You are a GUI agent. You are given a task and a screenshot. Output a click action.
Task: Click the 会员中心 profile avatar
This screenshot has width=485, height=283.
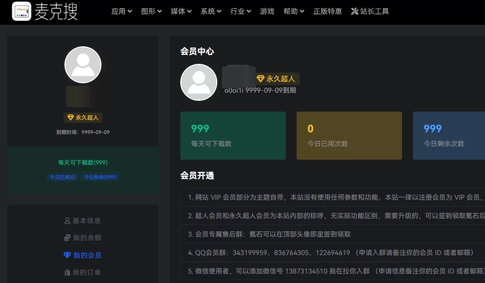(199, 82)
